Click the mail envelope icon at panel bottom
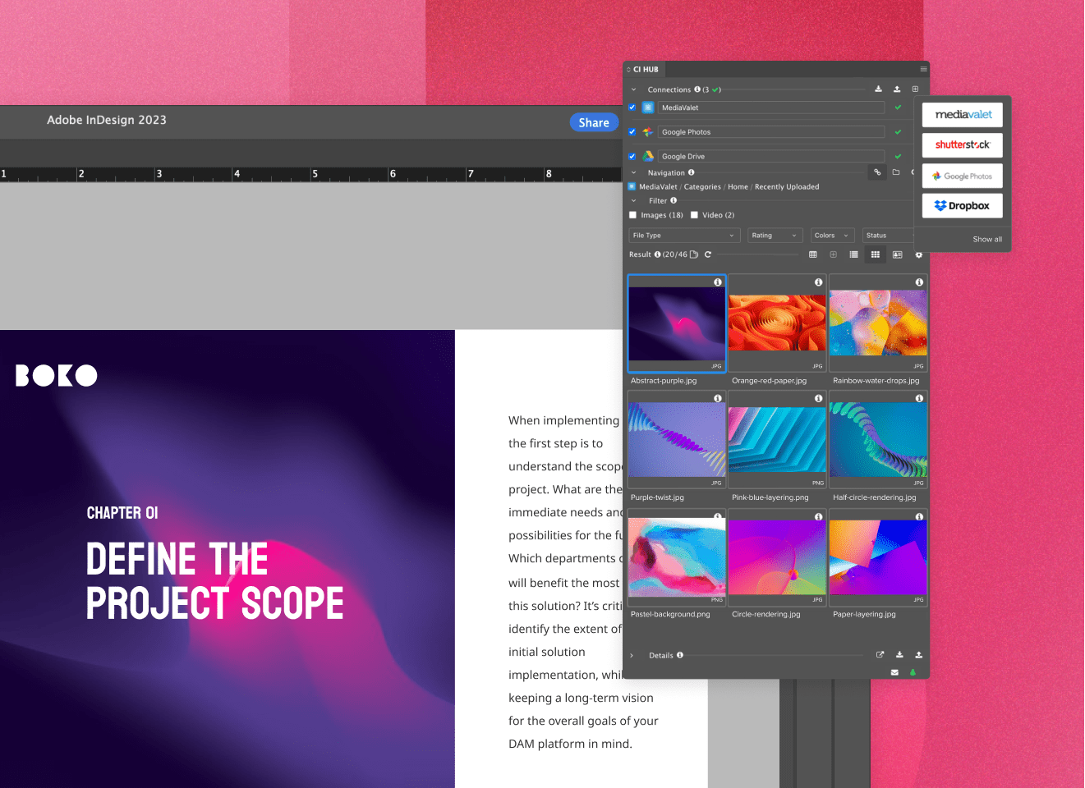Image resolution: width=1085 pixels, height=788 pixels. pos(894,672)
